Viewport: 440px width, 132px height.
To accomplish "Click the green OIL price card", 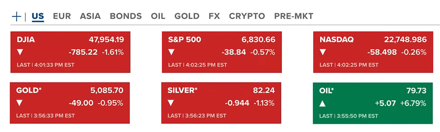I will 373,103.
